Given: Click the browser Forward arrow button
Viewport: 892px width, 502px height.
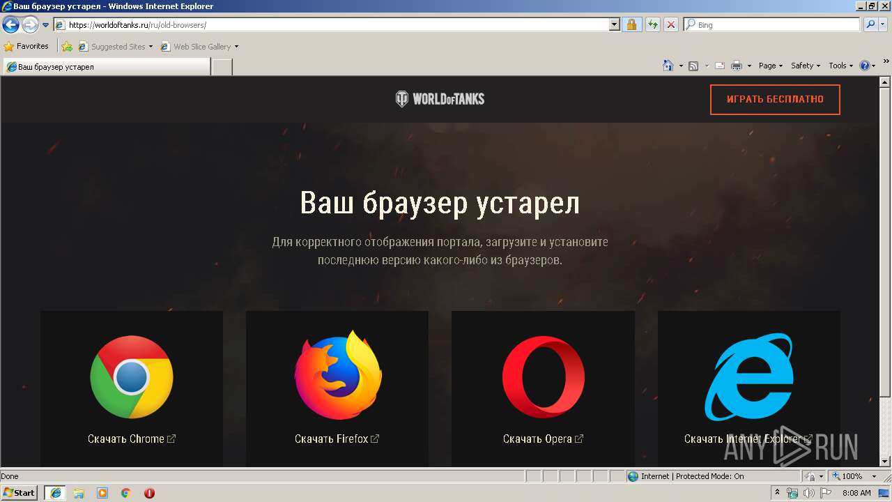Looking at the screenshot, I should [30, 25].
